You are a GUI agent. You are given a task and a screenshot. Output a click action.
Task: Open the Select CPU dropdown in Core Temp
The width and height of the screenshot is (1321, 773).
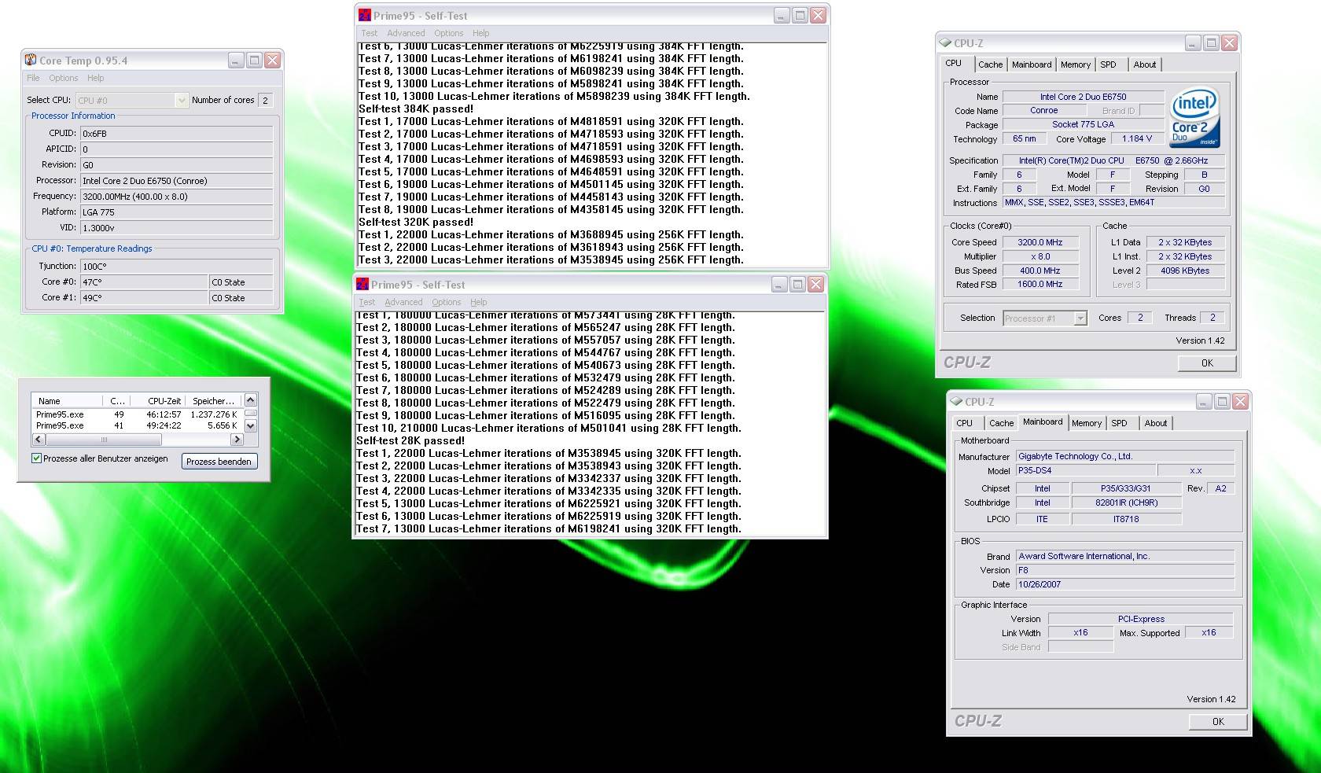pos(182,100)
